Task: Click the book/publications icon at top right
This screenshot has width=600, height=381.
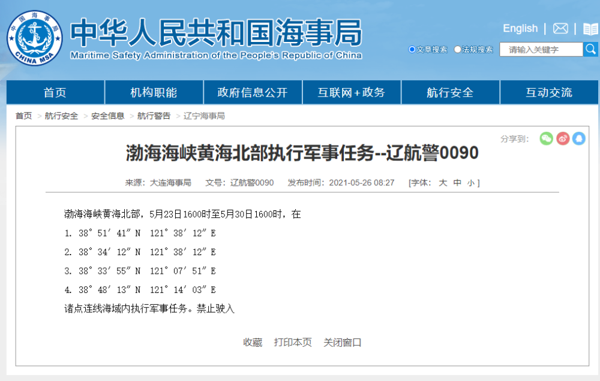Action: pyautogui.click(x=589, y=28)
